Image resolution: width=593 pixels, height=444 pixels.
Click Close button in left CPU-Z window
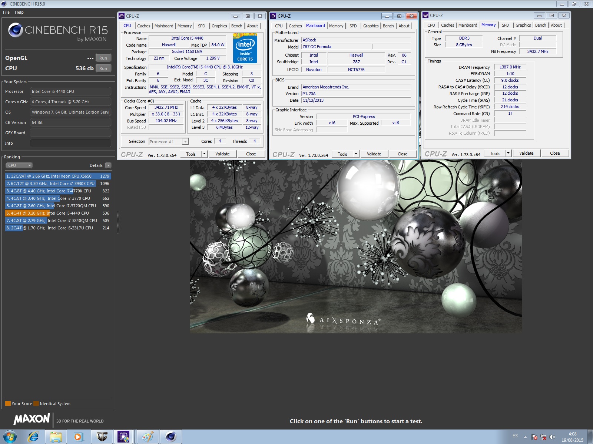point(251,154)
